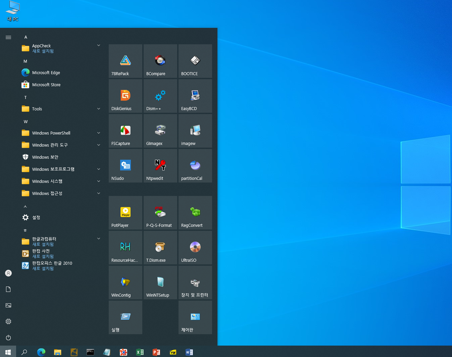The width and height of the screenshot is (452, 357).
Task: Open 장치 및 프린터 tile
Action: (x=195, y=283)
